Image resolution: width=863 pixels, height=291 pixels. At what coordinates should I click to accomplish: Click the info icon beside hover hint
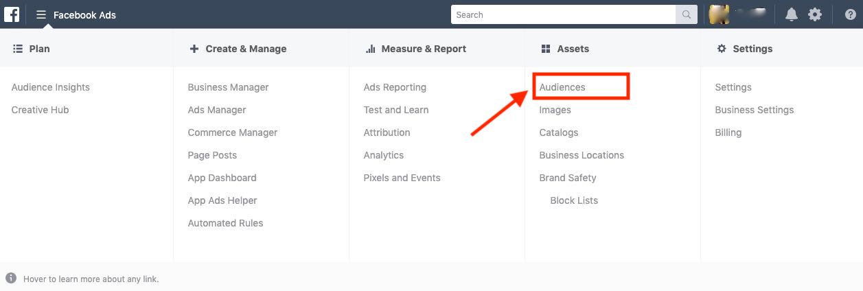click(11, 278)
